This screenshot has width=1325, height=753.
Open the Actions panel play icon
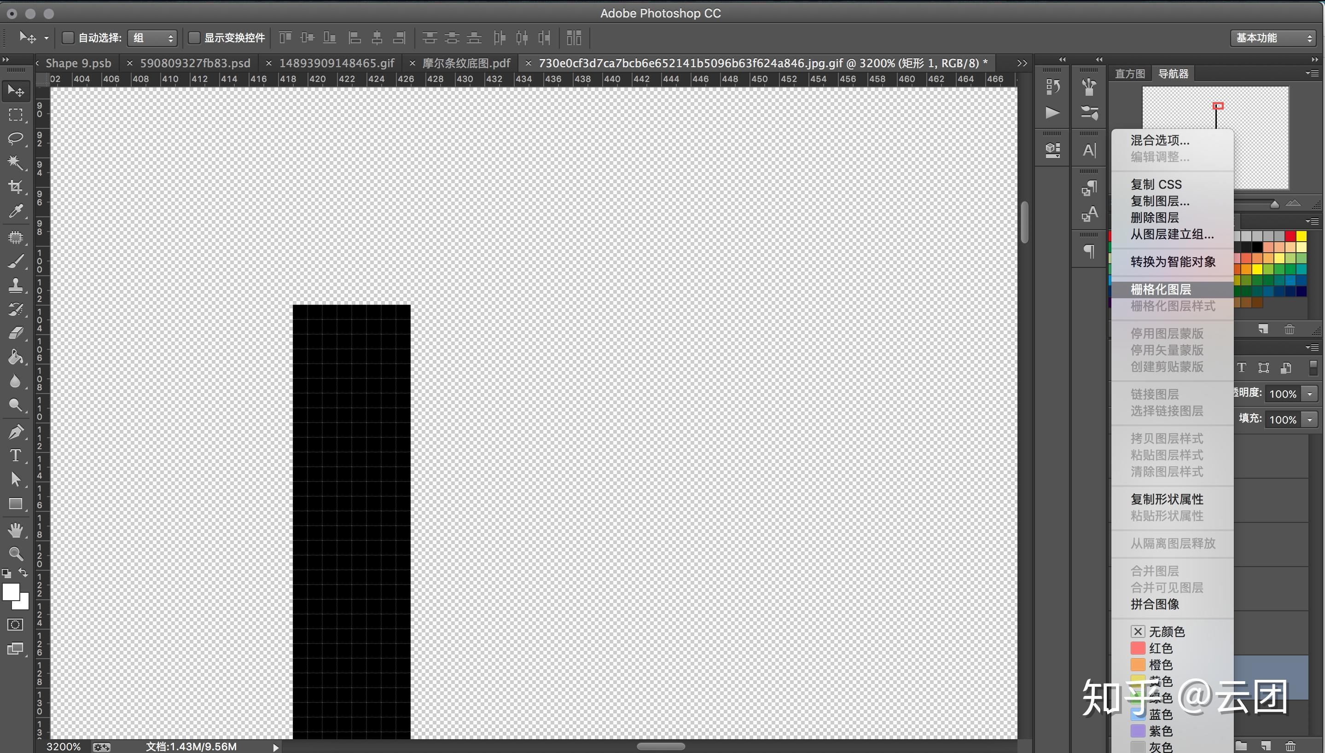coord(1052,113)
